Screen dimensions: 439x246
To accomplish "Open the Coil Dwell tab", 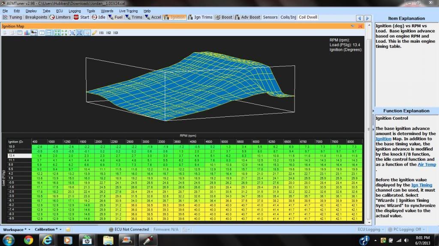I will pyautogui.click(x=308, y=17).
